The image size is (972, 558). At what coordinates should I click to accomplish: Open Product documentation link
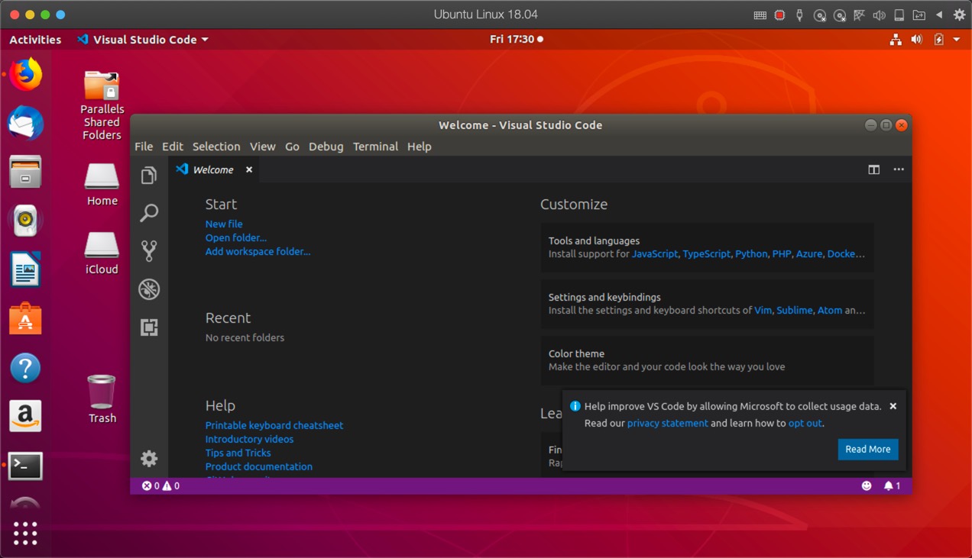[x=258, y=466]
